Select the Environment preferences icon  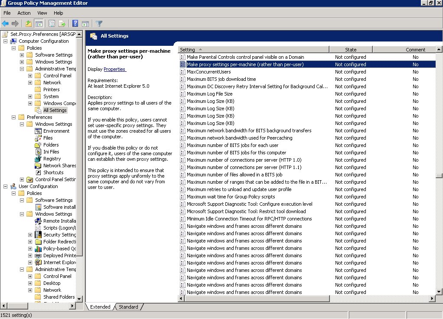38,131
